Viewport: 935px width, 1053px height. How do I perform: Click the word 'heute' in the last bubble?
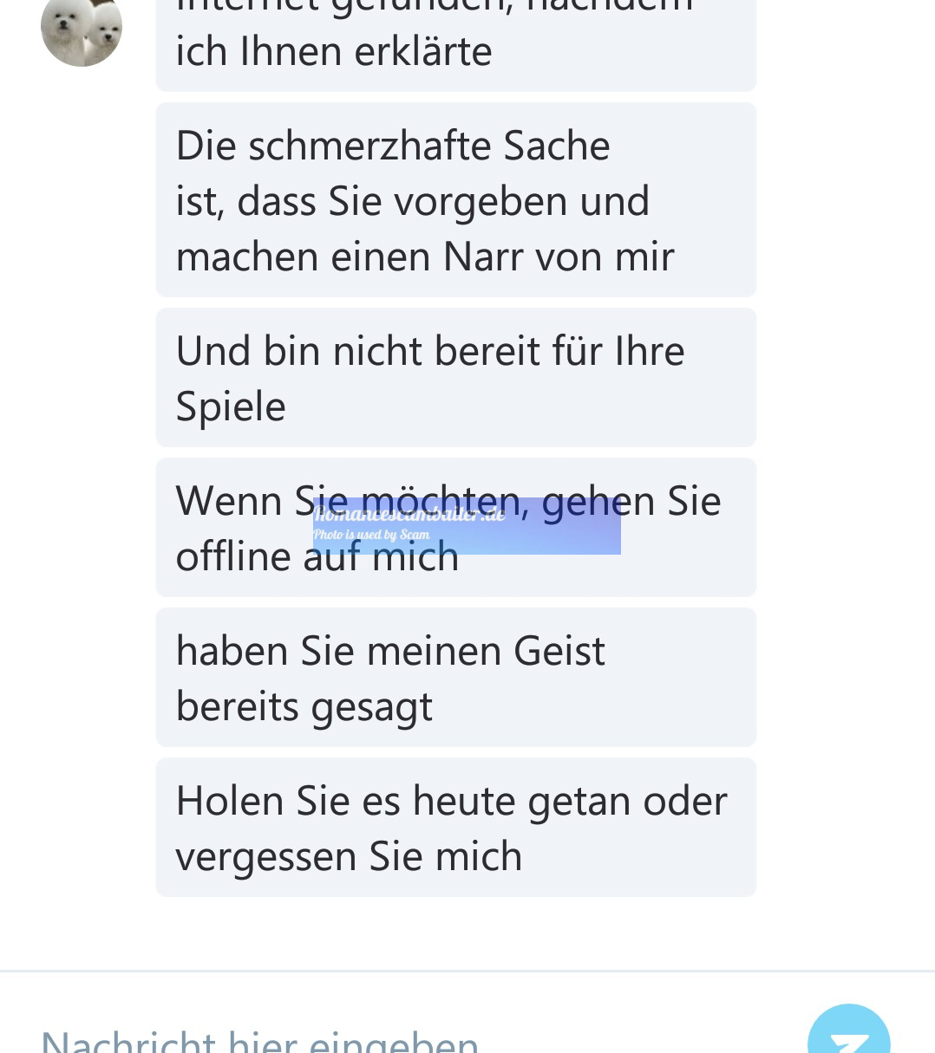[x=464, y=802]
